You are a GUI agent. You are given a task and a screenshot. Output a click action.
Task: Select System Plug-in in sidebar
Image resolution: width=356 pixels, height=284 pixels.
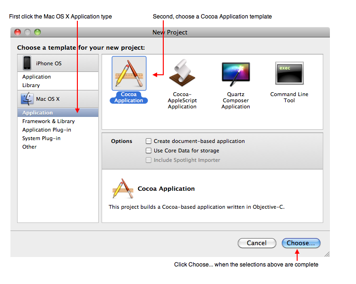click(41, 138)
